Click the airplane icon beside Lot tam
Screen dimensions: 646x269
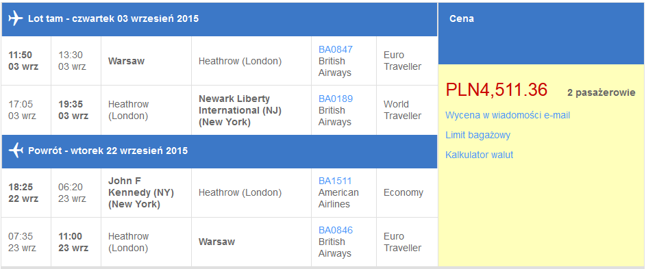pyautogui.click(x=15, y=18)
